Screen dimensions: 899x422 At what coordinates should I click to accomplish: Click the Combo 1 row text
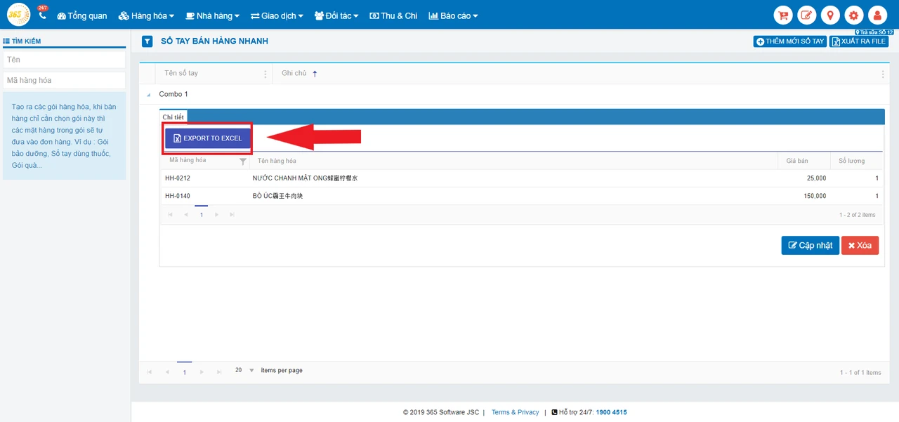(173, 94)
